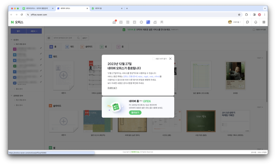This screenshot has width=276, height=165.
Task: Switch to the 워드 tab
Action: (70, 47)
